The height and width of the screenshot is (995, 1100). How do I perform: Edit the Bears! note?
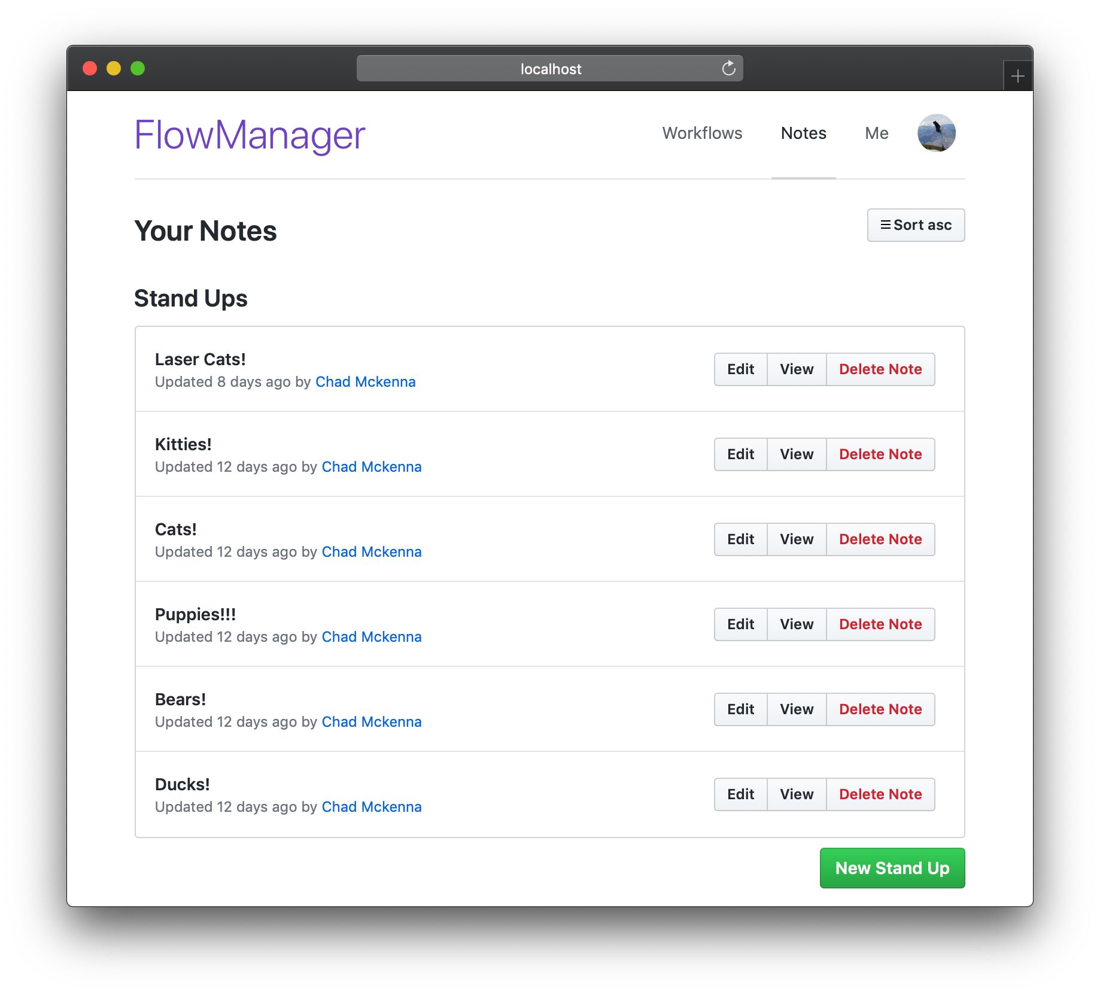[x=740, y=709]
